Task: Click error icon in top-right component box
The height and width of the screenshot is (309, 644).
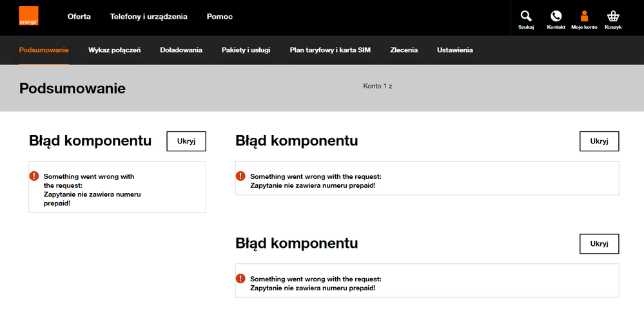Action: click(240, 176)
